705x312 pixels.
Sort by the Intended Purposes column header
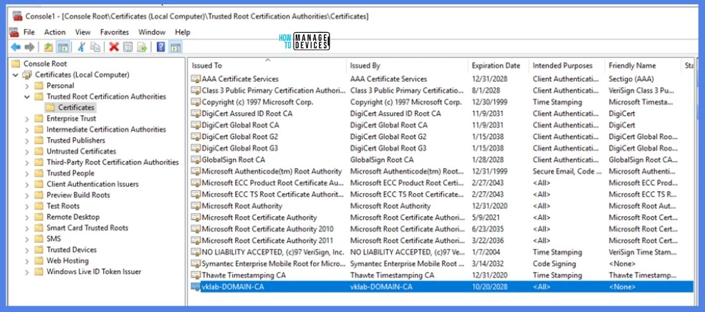click(567, 66)
